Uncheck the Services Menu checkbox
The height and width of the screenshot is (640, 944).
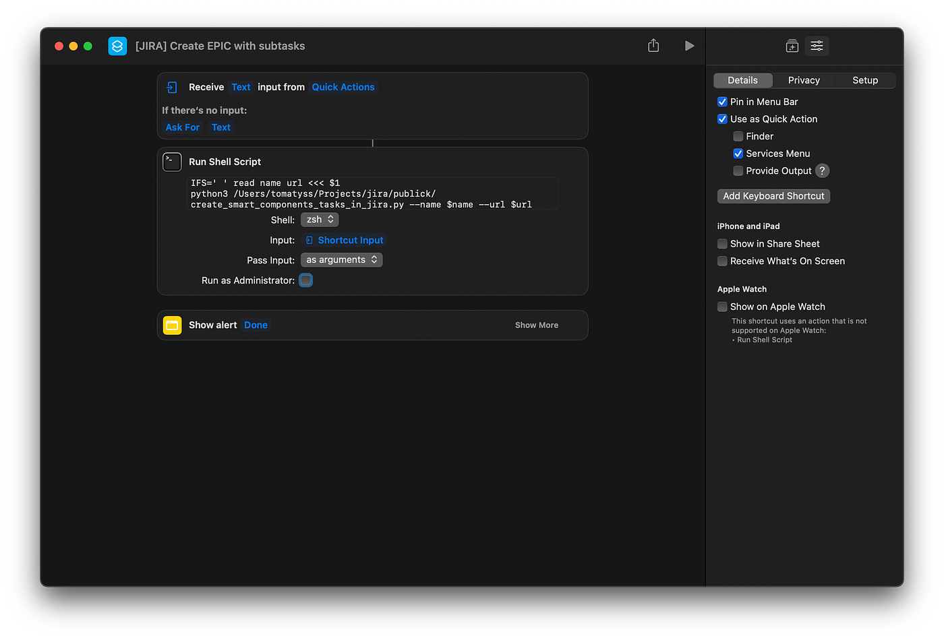(x=738, y=154)
